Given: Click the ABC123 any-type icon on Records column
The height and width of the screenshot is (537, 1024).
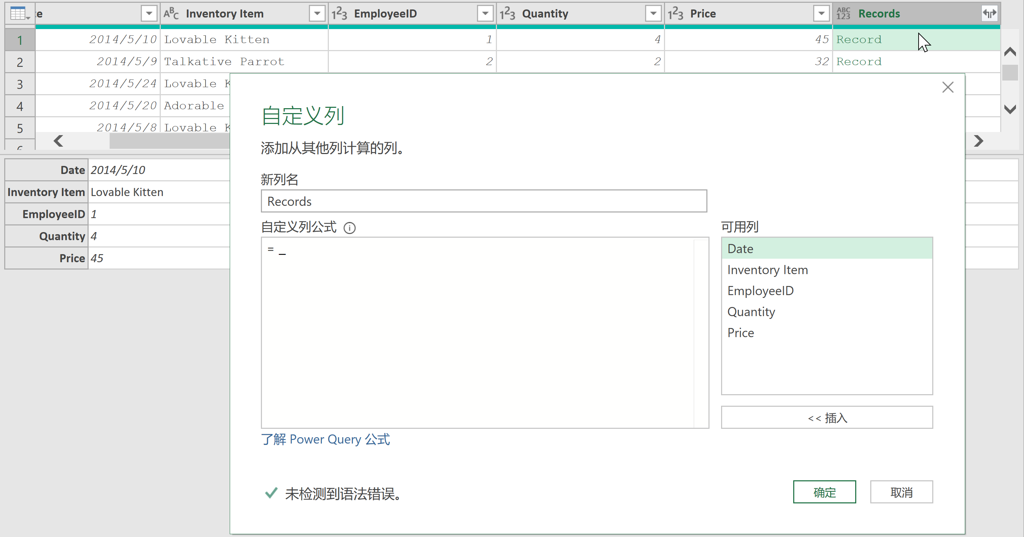Looking at the screenshot, I should pyautogui.click(x=843, y=14).
